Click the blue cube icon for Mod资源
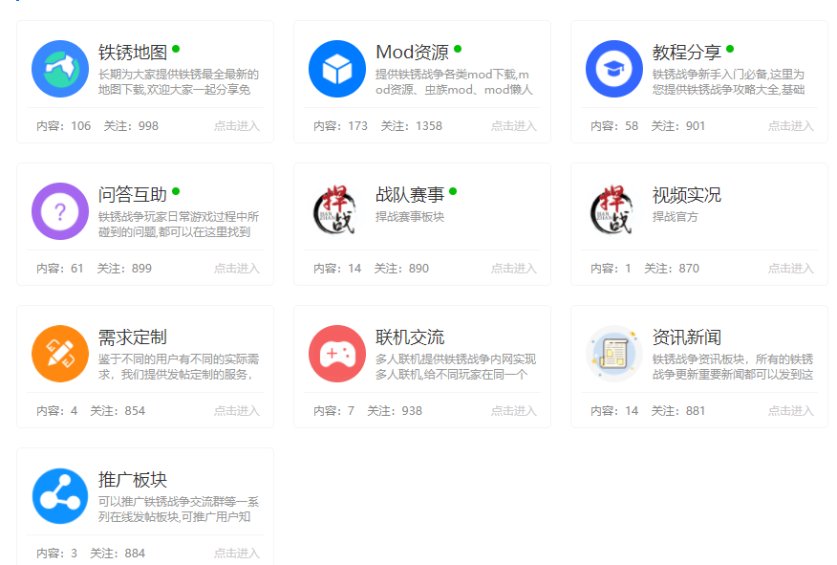This screenshot has height=565, width=837. pyautogui.click(x=337, y=69)
